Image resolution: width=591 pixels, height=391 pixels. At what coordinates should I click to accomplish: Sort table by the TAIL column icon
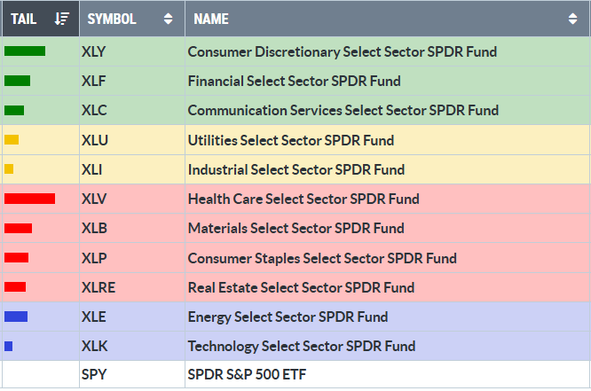tap(61, 19)
